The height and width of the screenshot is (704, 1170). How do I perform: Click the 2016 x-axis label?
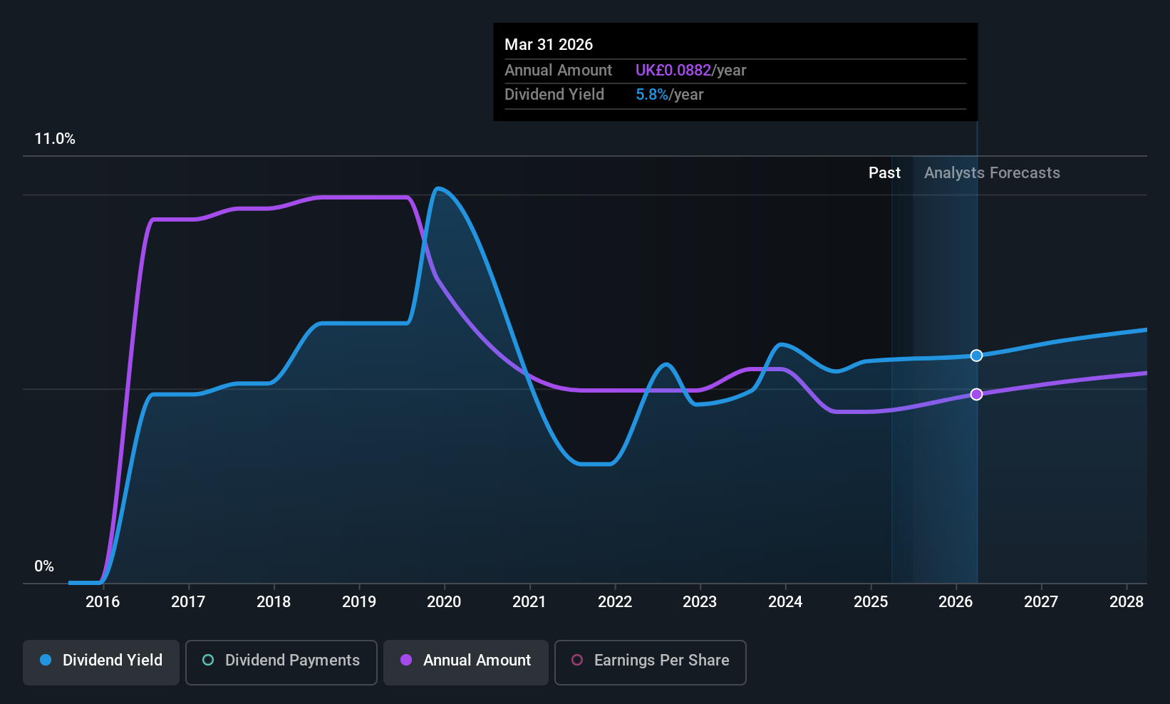tap(103, 602)
